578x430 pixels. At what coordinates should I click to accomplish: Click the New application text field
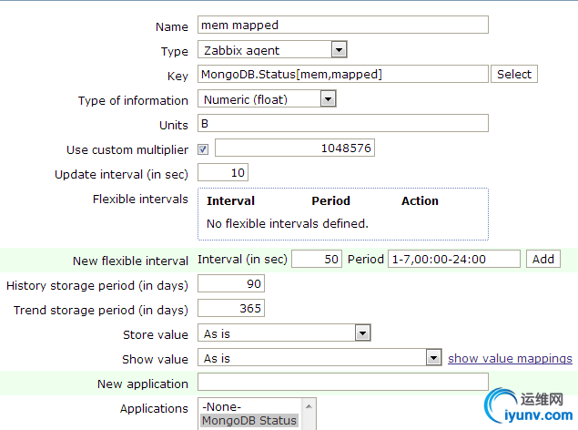[342, 383]
